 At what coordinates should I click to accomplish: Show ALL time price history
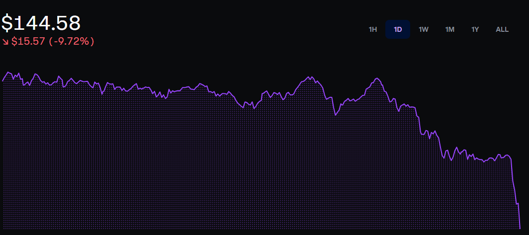pos(502,29)
